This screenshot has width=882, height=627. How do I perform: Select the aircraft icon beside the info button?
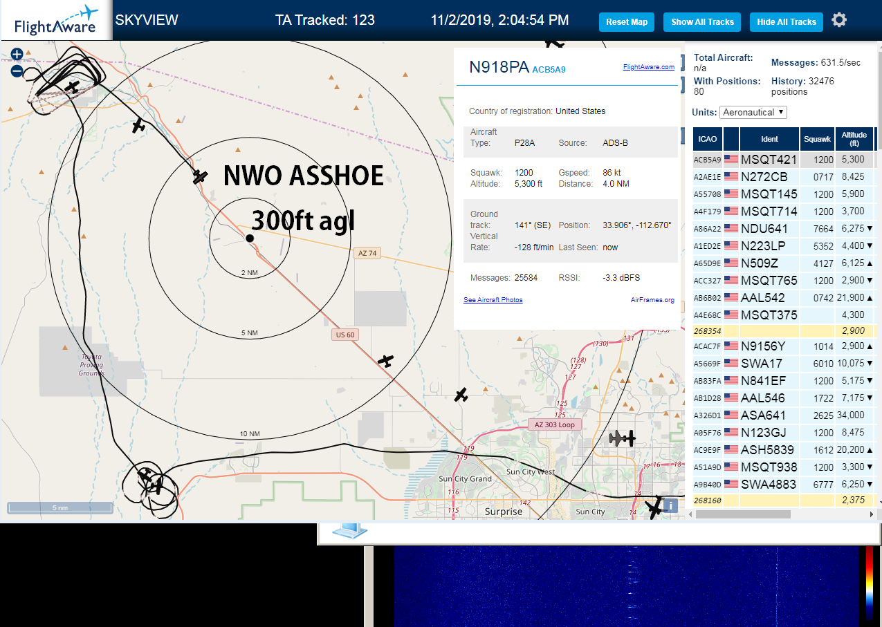(x=654, y=507)
